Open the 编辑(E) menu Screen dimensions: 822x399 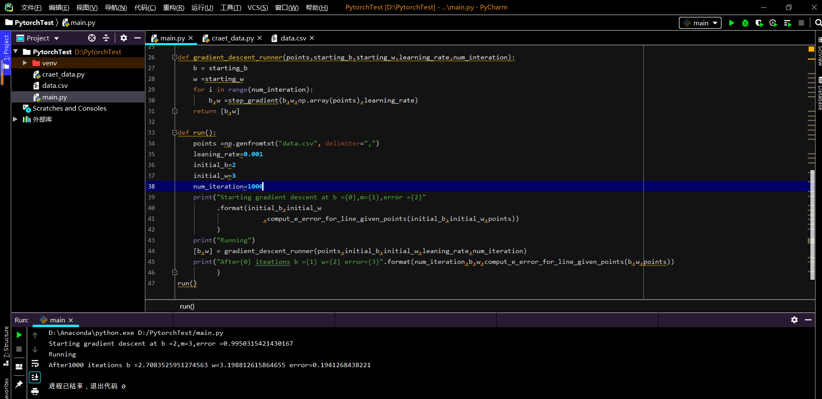59,7
